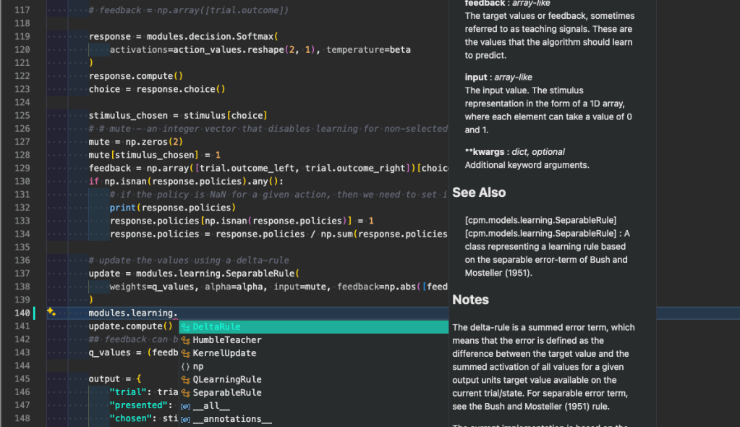Open the first cpm.models.learning.SeparableRule reference in See Also

pos(543,220)
